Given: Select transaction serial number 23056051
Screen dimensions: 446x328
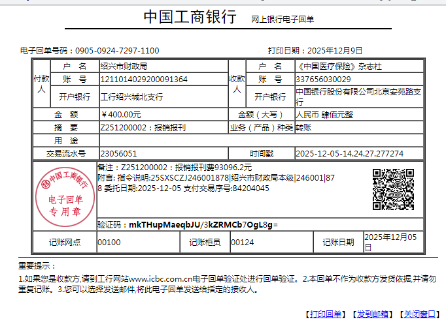Looking at the screenshot, I should click(118, 154).
